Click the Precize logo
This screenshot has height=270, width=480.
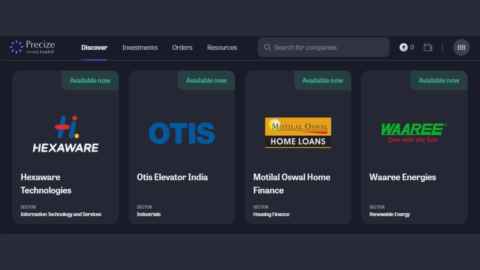32,47
